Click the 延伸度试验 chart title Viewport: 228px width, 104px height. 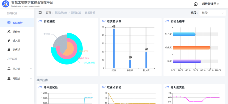coord(51,88)
